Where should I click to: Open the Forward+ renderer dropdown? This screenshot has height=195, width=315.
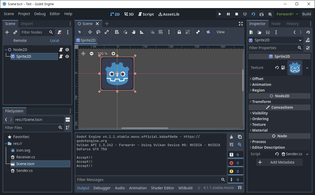[287, 14]
